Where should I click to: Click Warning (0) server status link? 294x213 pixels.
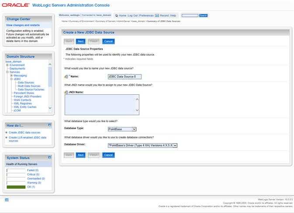click(34, 182)
